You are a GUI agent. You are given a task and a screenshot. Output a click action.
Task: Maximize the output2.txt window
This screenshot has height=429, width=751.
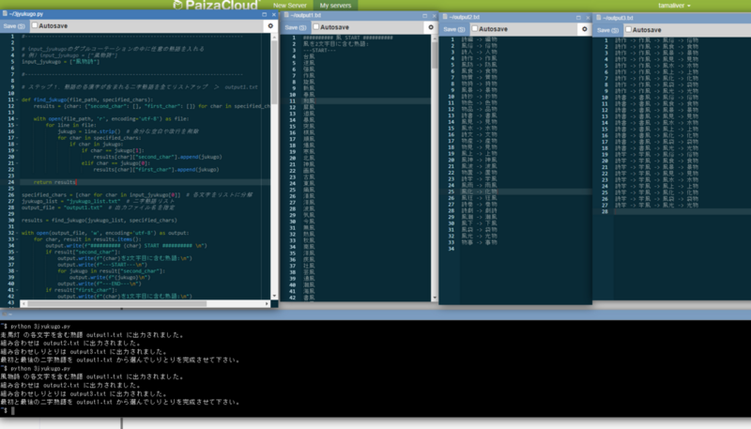click(x=578, y=18)
